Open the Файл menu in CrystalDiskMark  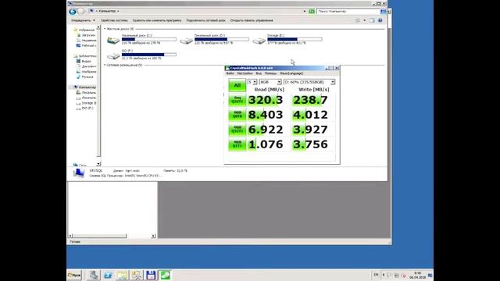point(230,73)
